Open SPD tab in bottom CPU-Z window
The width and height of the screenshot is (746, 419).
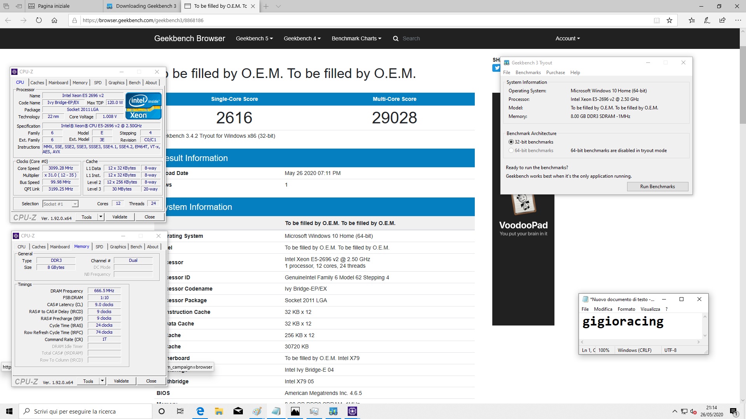tap(99, 247)
